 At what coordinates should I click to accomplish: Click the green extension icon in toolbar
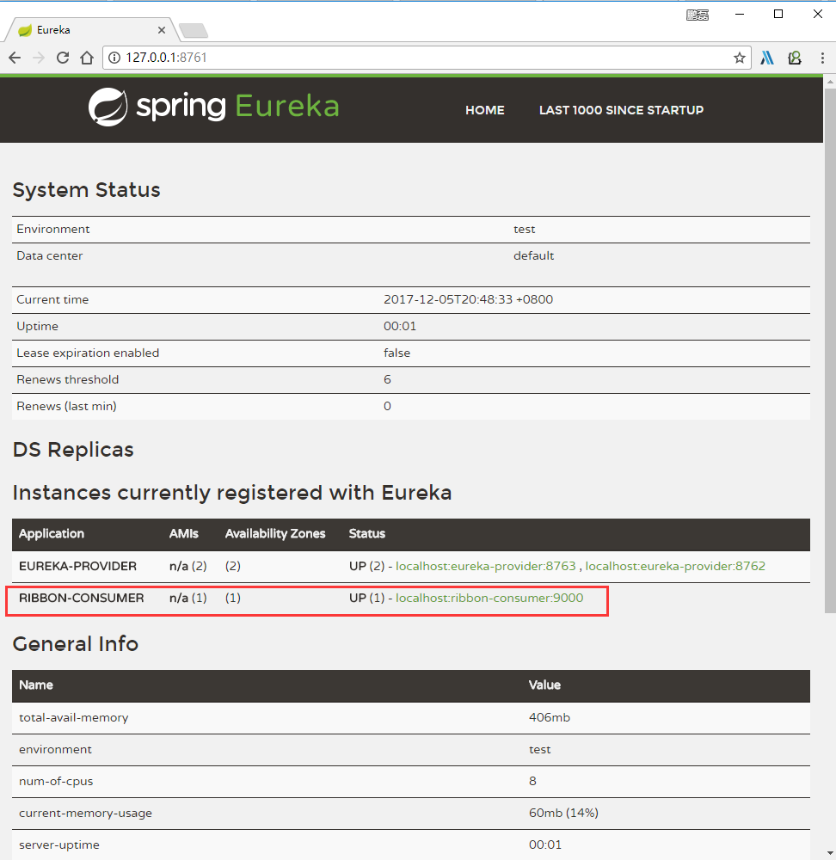[x=795, y=58]
